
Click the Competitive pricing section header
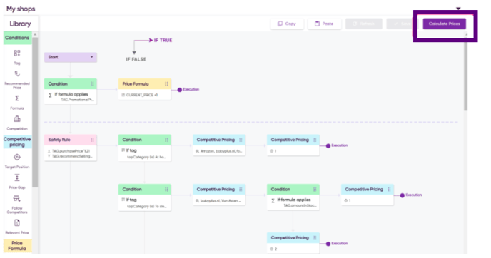[x=18, y=142]
